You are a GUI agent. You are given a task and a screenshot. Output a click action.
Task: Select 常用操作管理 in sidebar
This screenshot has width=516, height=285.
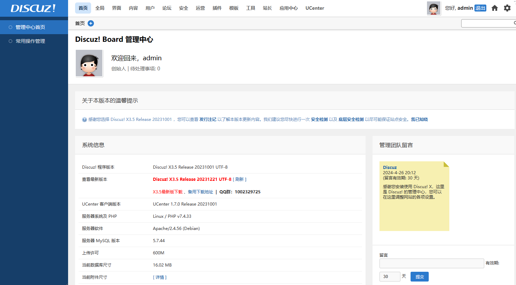point(30,41)
